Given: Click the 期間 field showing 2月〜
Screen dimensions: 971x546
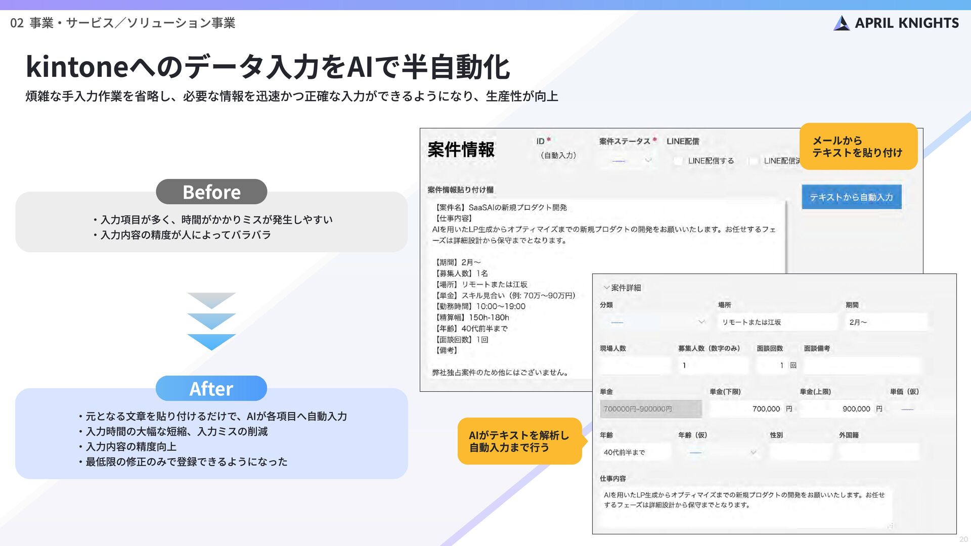Looking at the screenshot, I should tap(887, 322).
